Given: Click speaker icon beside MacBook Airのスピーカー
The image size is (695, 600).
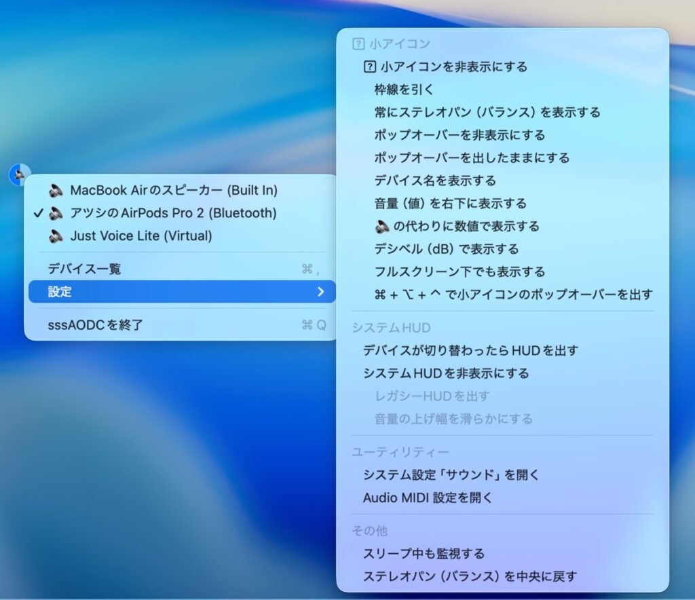Looking at the screenshot, I should tap(56, 191).
